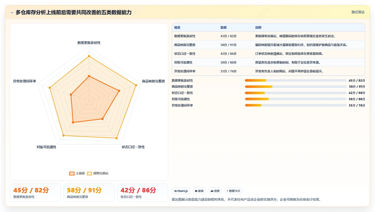Open the 42分 / 86分 data card
375x212 pixels.
[x=143, y=193]
